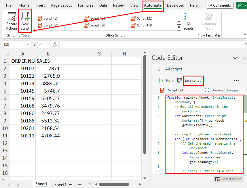This screenshot has height=188, width=247.
Task: Click the vertical scrollbar of the worksheet
Action: coord(145,104)
